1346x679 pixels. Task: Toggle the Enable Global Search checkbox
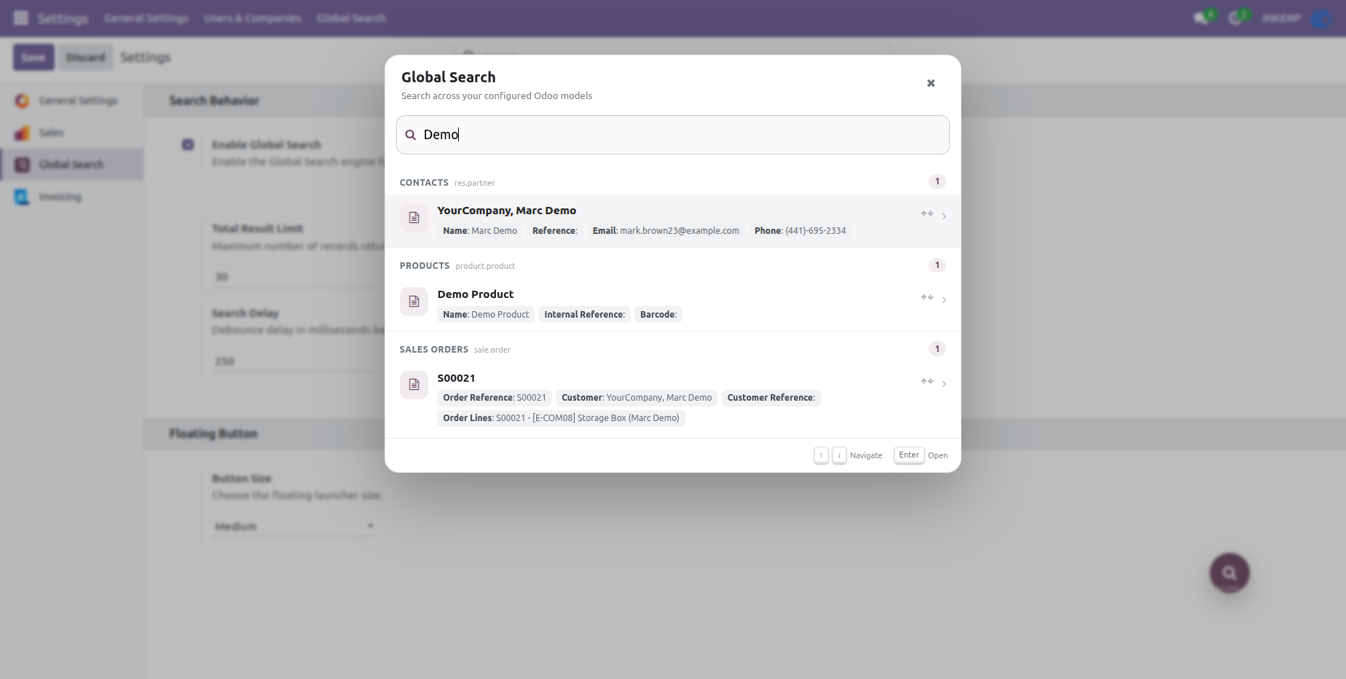pyautogui.click(x=188, y=144)
